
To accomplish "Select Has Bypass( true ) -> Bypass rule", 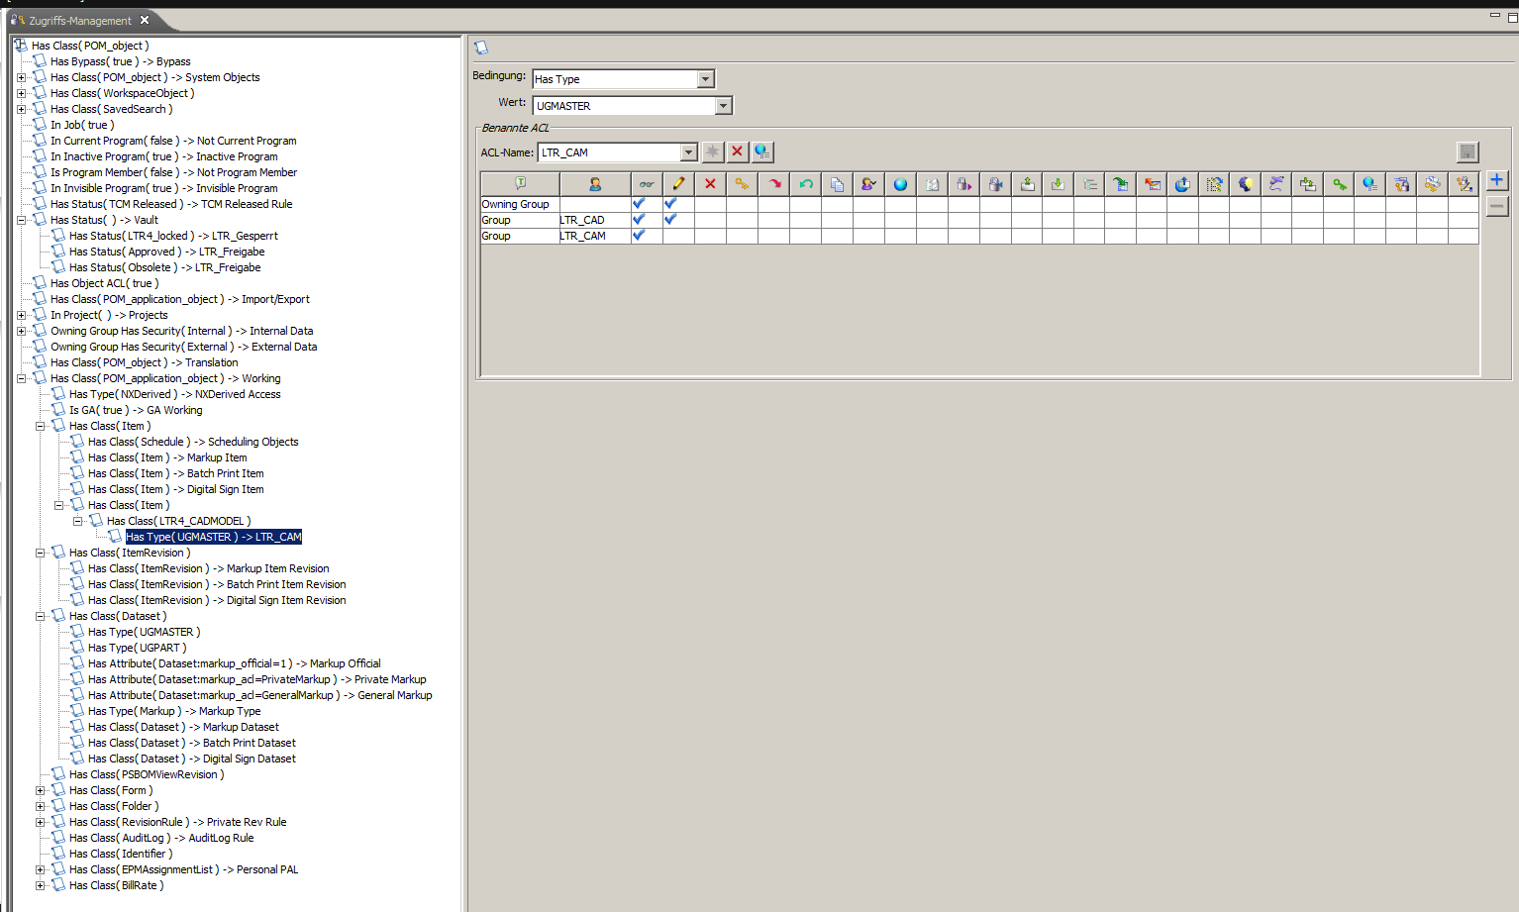I will point(121,61).
